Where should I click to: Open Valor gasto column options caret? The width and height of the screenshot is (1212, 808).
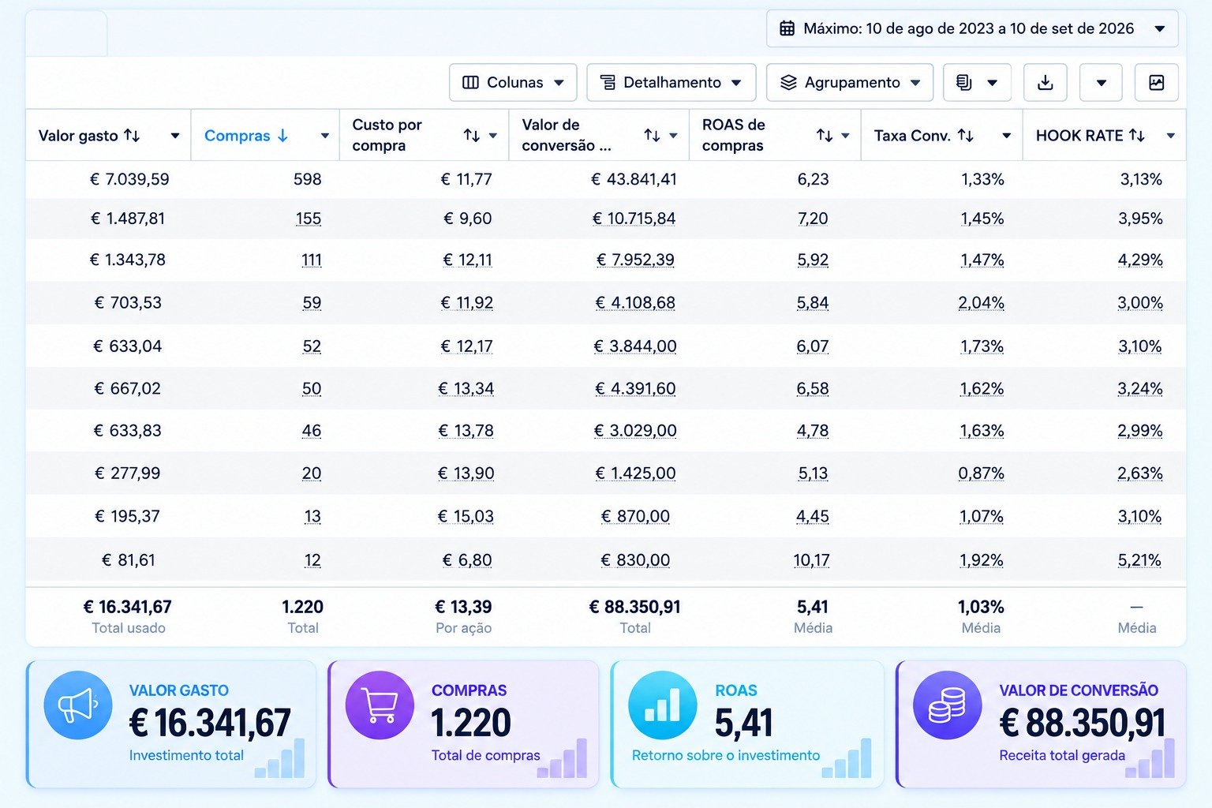tap(175, 136)
